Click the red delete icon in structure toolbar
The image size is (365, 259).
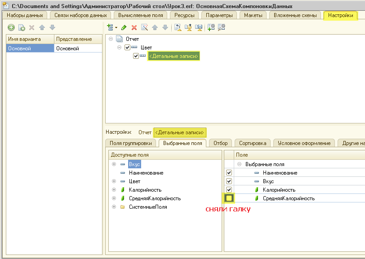coord(134,27)
